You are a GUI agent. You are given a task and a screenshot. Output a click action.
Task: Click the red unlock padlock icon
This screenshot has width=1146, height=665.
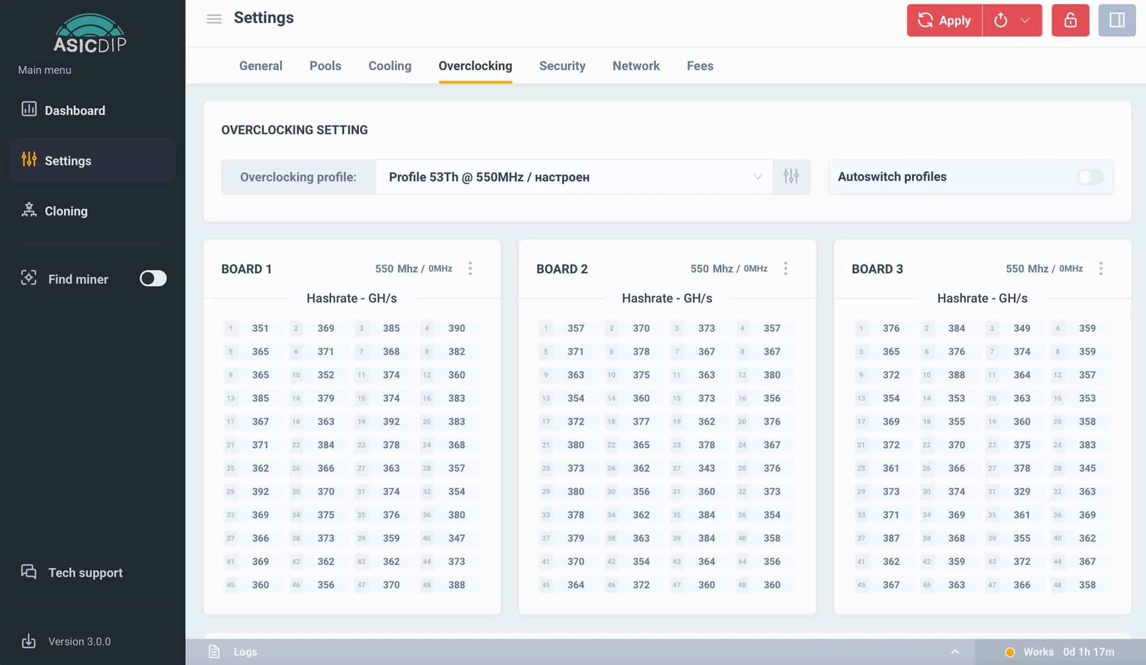(1070, 20)
